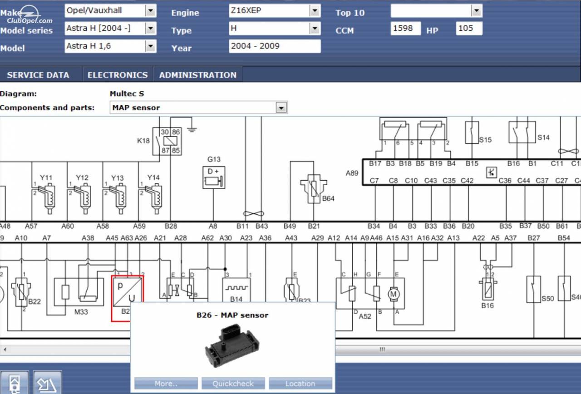Screen dimensions: 581x394
Task: Click pin label 'A22'
Action: pyautogui.click(x=479, y=238)
